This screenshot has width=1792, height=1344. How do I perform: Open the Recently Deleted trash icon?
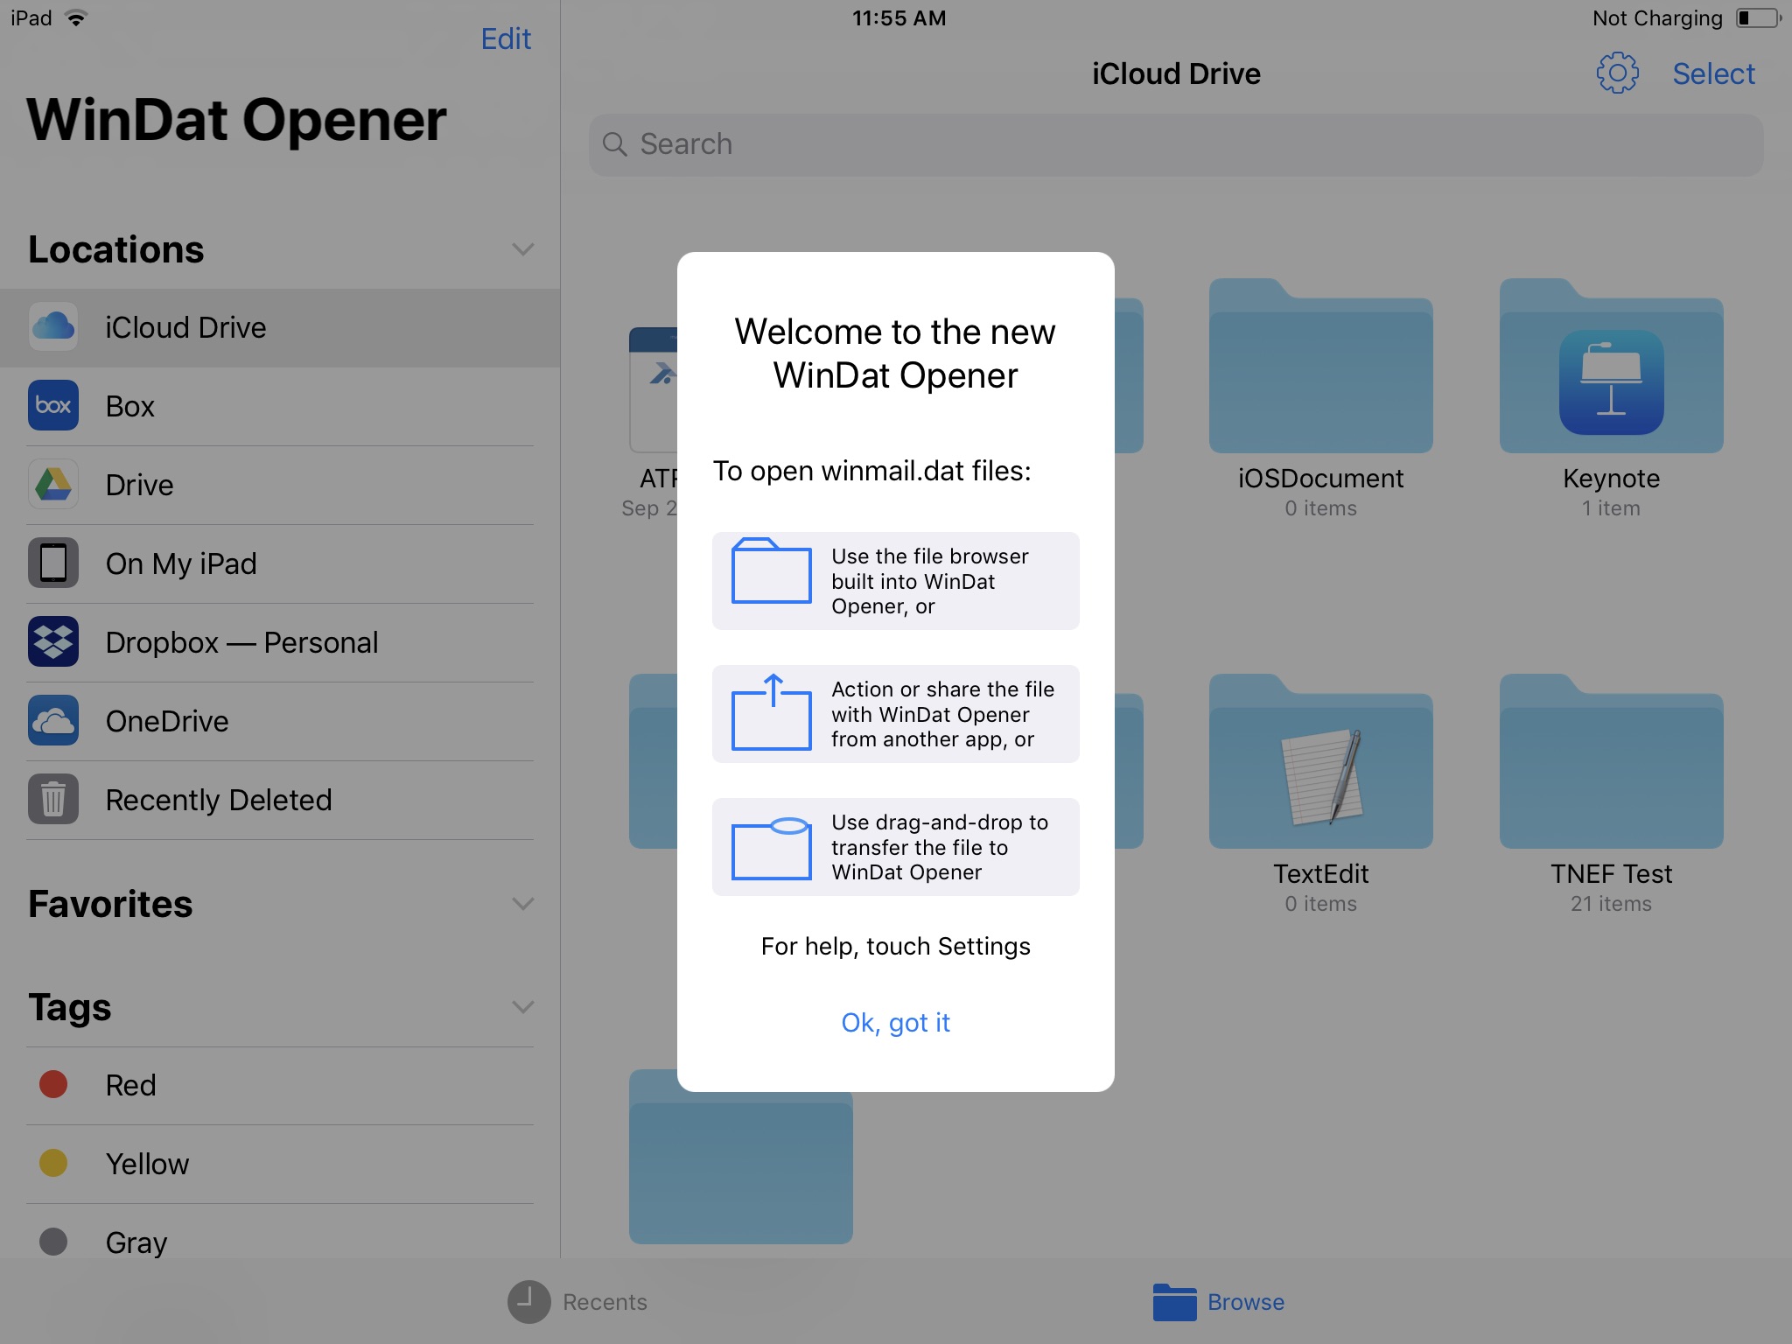(x=53, y=800)
